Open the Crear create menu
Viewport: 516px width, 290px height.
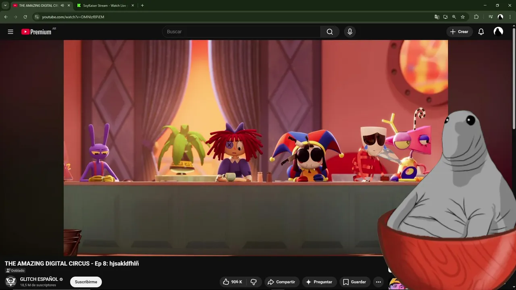click(x=459, y=32)
